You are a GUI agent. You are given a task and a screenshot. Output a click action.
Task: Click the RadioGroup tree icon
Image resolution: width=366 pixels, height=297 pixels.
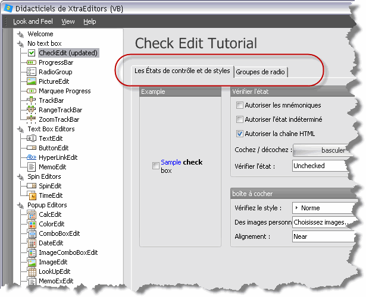[32, 72]
